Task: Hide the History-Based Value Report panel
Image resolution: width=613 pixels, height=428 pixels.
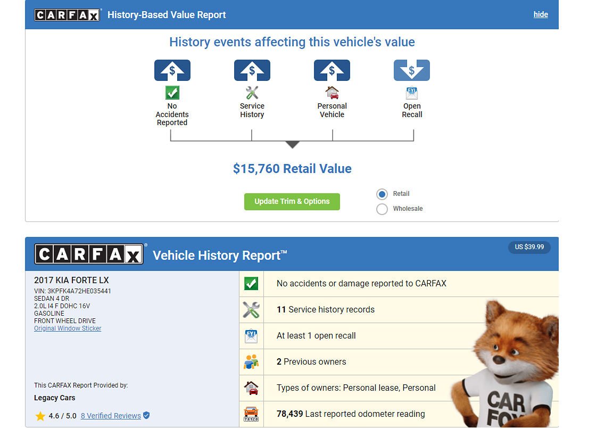Action: click(x=541, y=14)
